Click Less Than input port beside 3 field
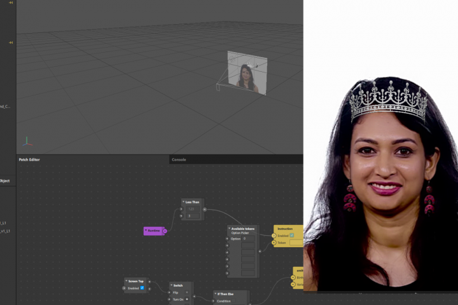This screenshot has width=458, height=305. click(x=181, y=216)
